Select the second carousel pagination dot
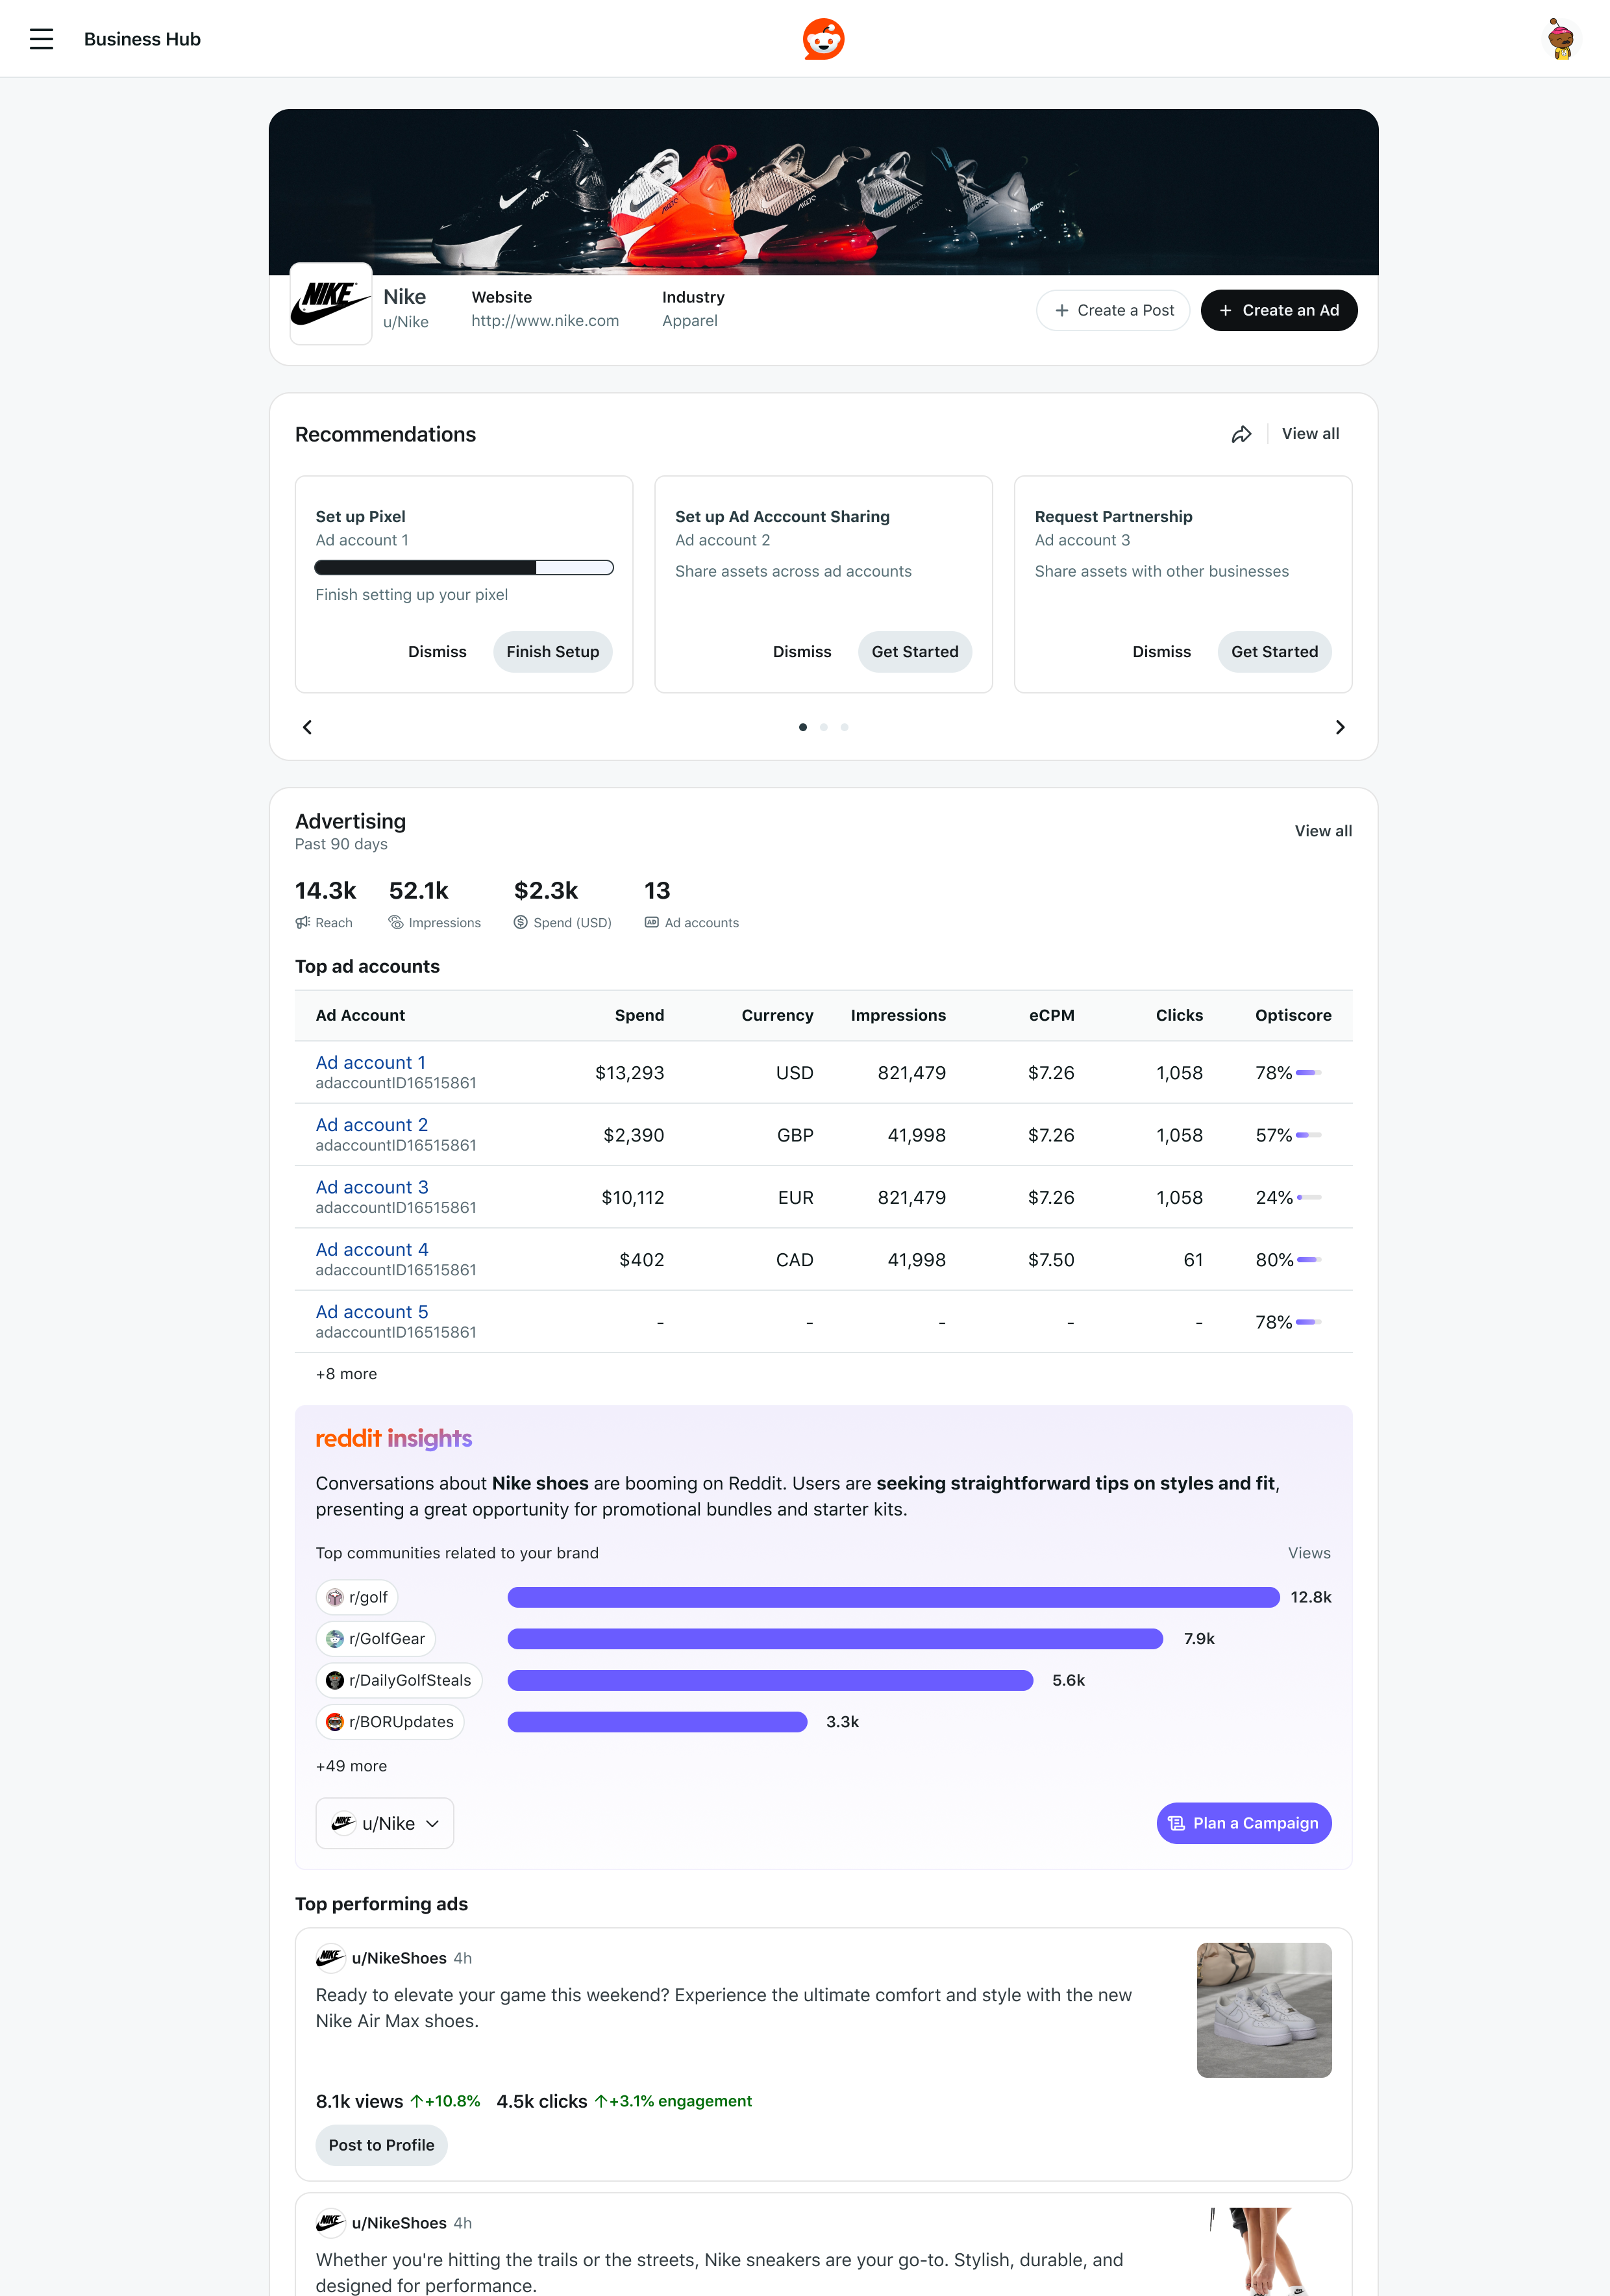 (823, 727)
